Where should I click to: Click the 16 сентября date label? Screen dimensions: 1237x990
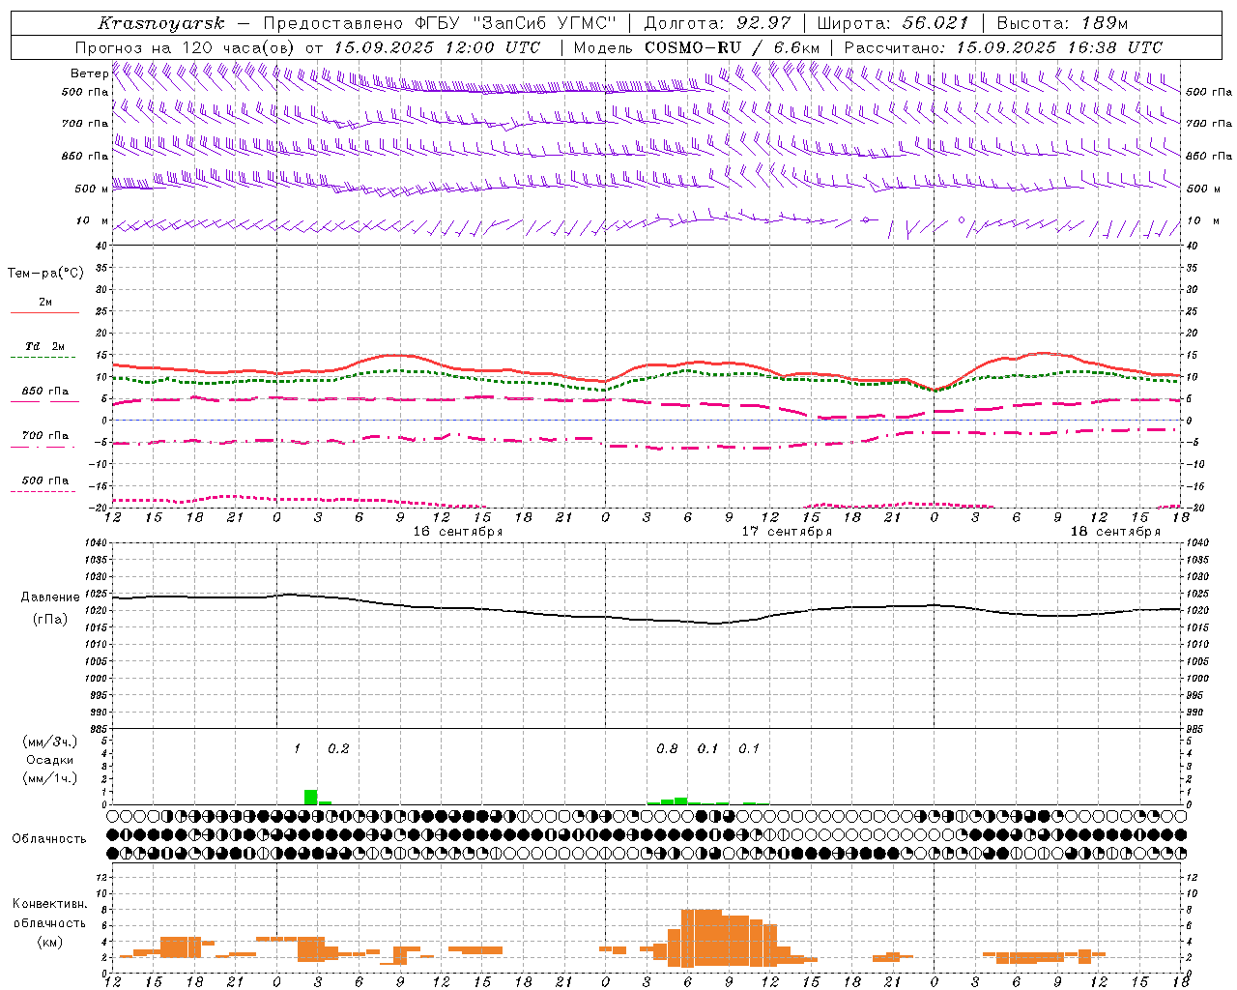tap(458, 532)
